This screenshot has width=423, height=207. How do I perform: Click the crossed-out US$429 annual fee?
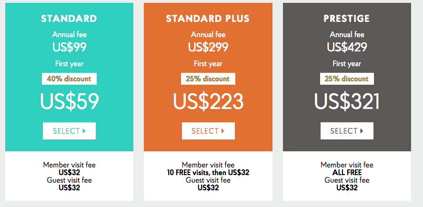pos(347,47)
